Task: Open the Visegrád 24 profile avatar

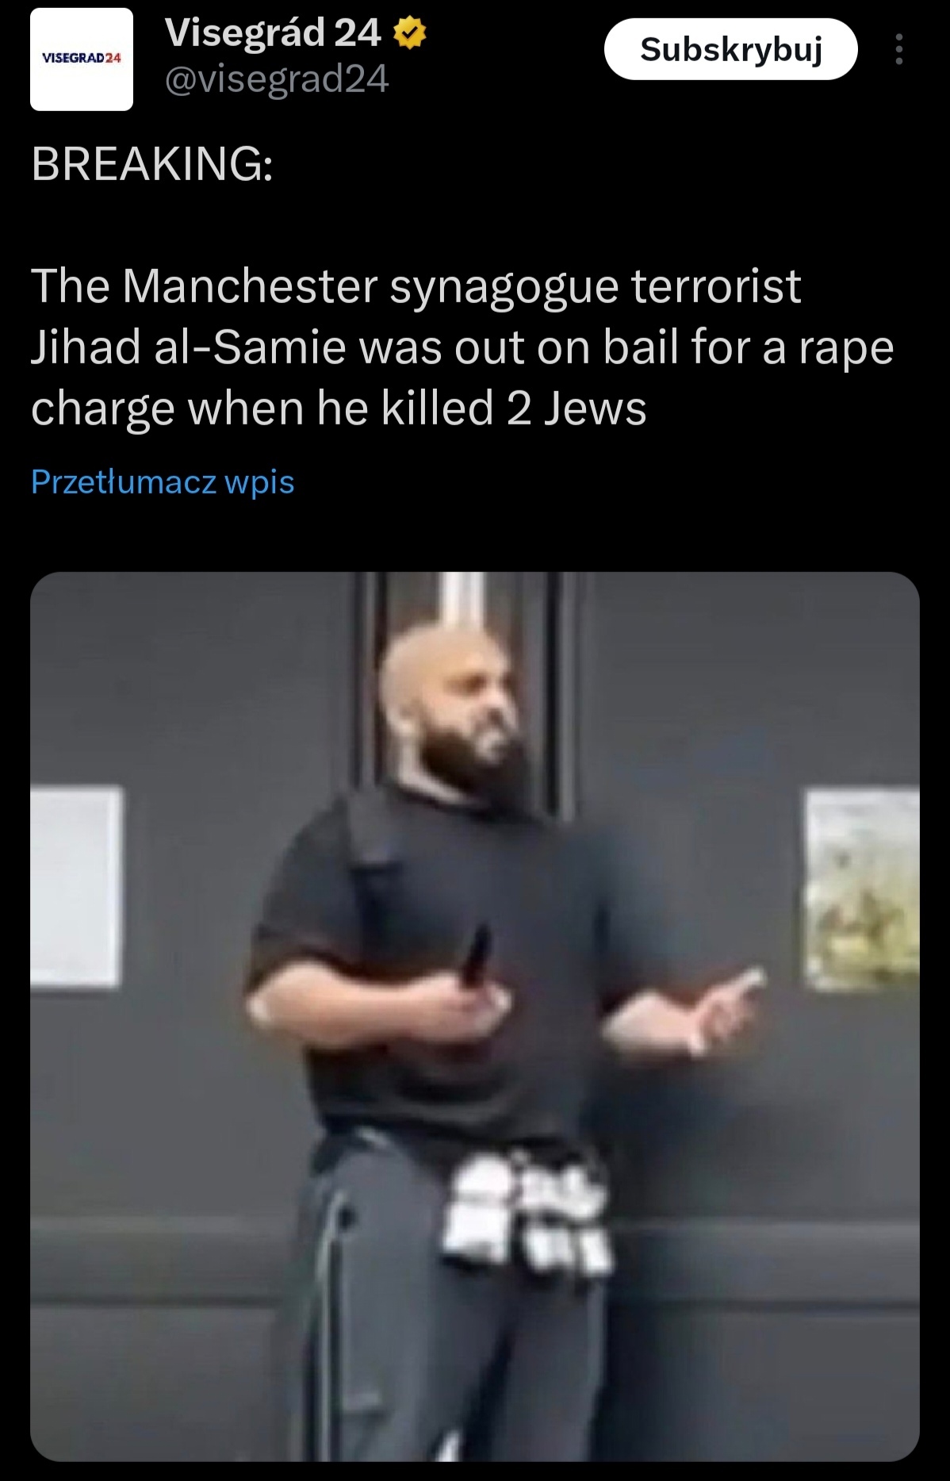Action: 82,59
